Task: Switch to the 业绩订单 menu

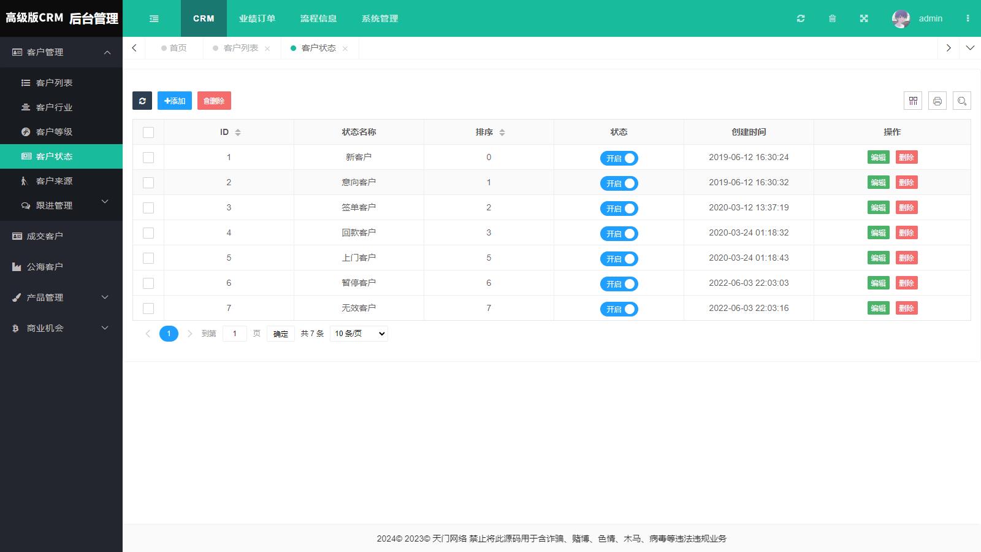Action: (257, 18)
